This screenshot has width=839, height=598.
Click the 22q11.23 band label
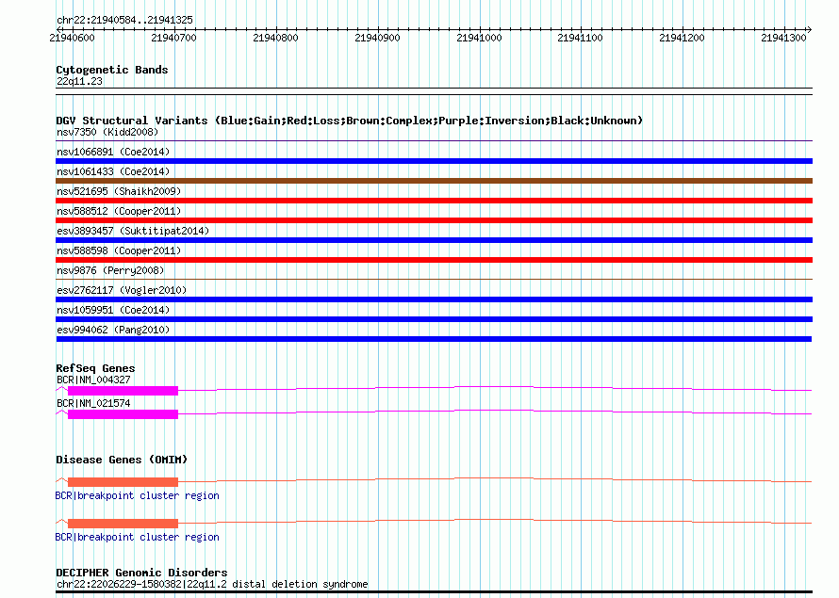[79, 81]
